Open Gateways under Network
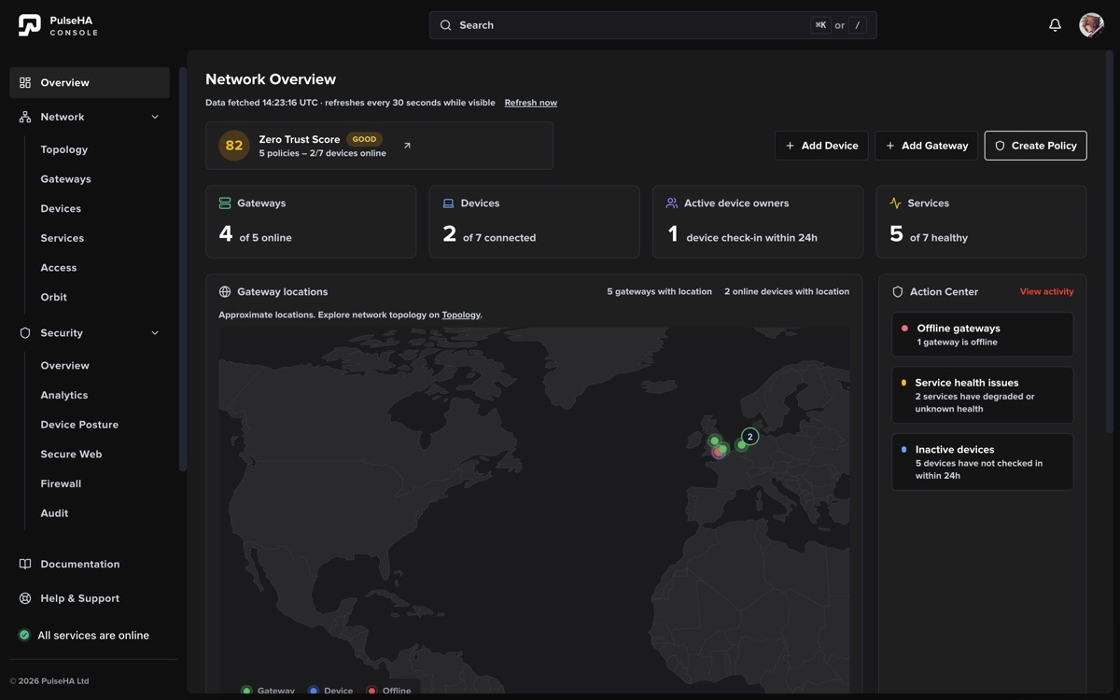This screenshot has width=1120, height=700. [66, 179]
